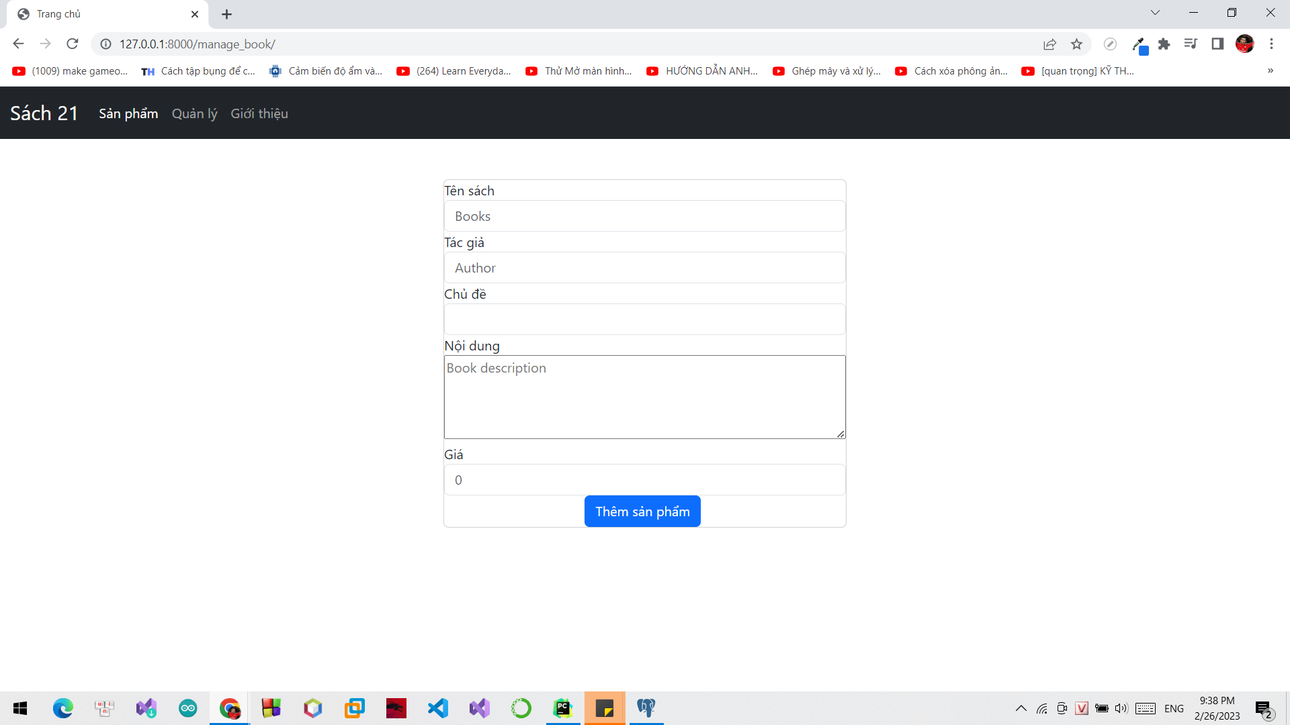
Task: Open pgAdmin elephant icon in taskbar
Action: [646, 708]
